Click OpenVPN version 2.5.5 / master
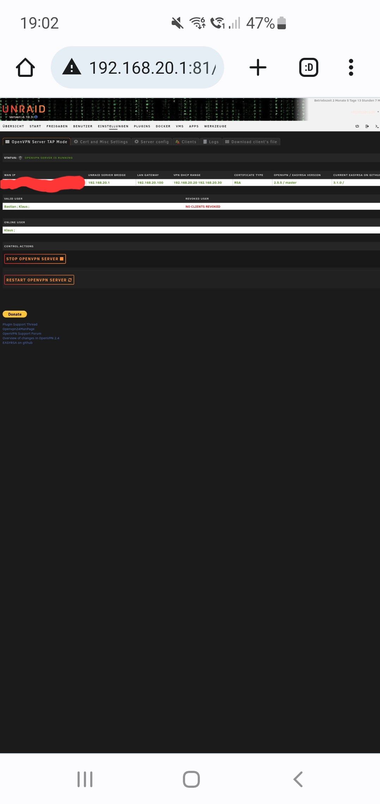The width and height of the screenshot is (380, 804). pyautogui.click(x=285, y=183)
